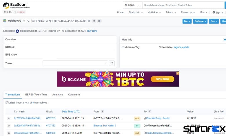Show the address QR code icon
Screen dimensions: 226x136
(99, 21)
